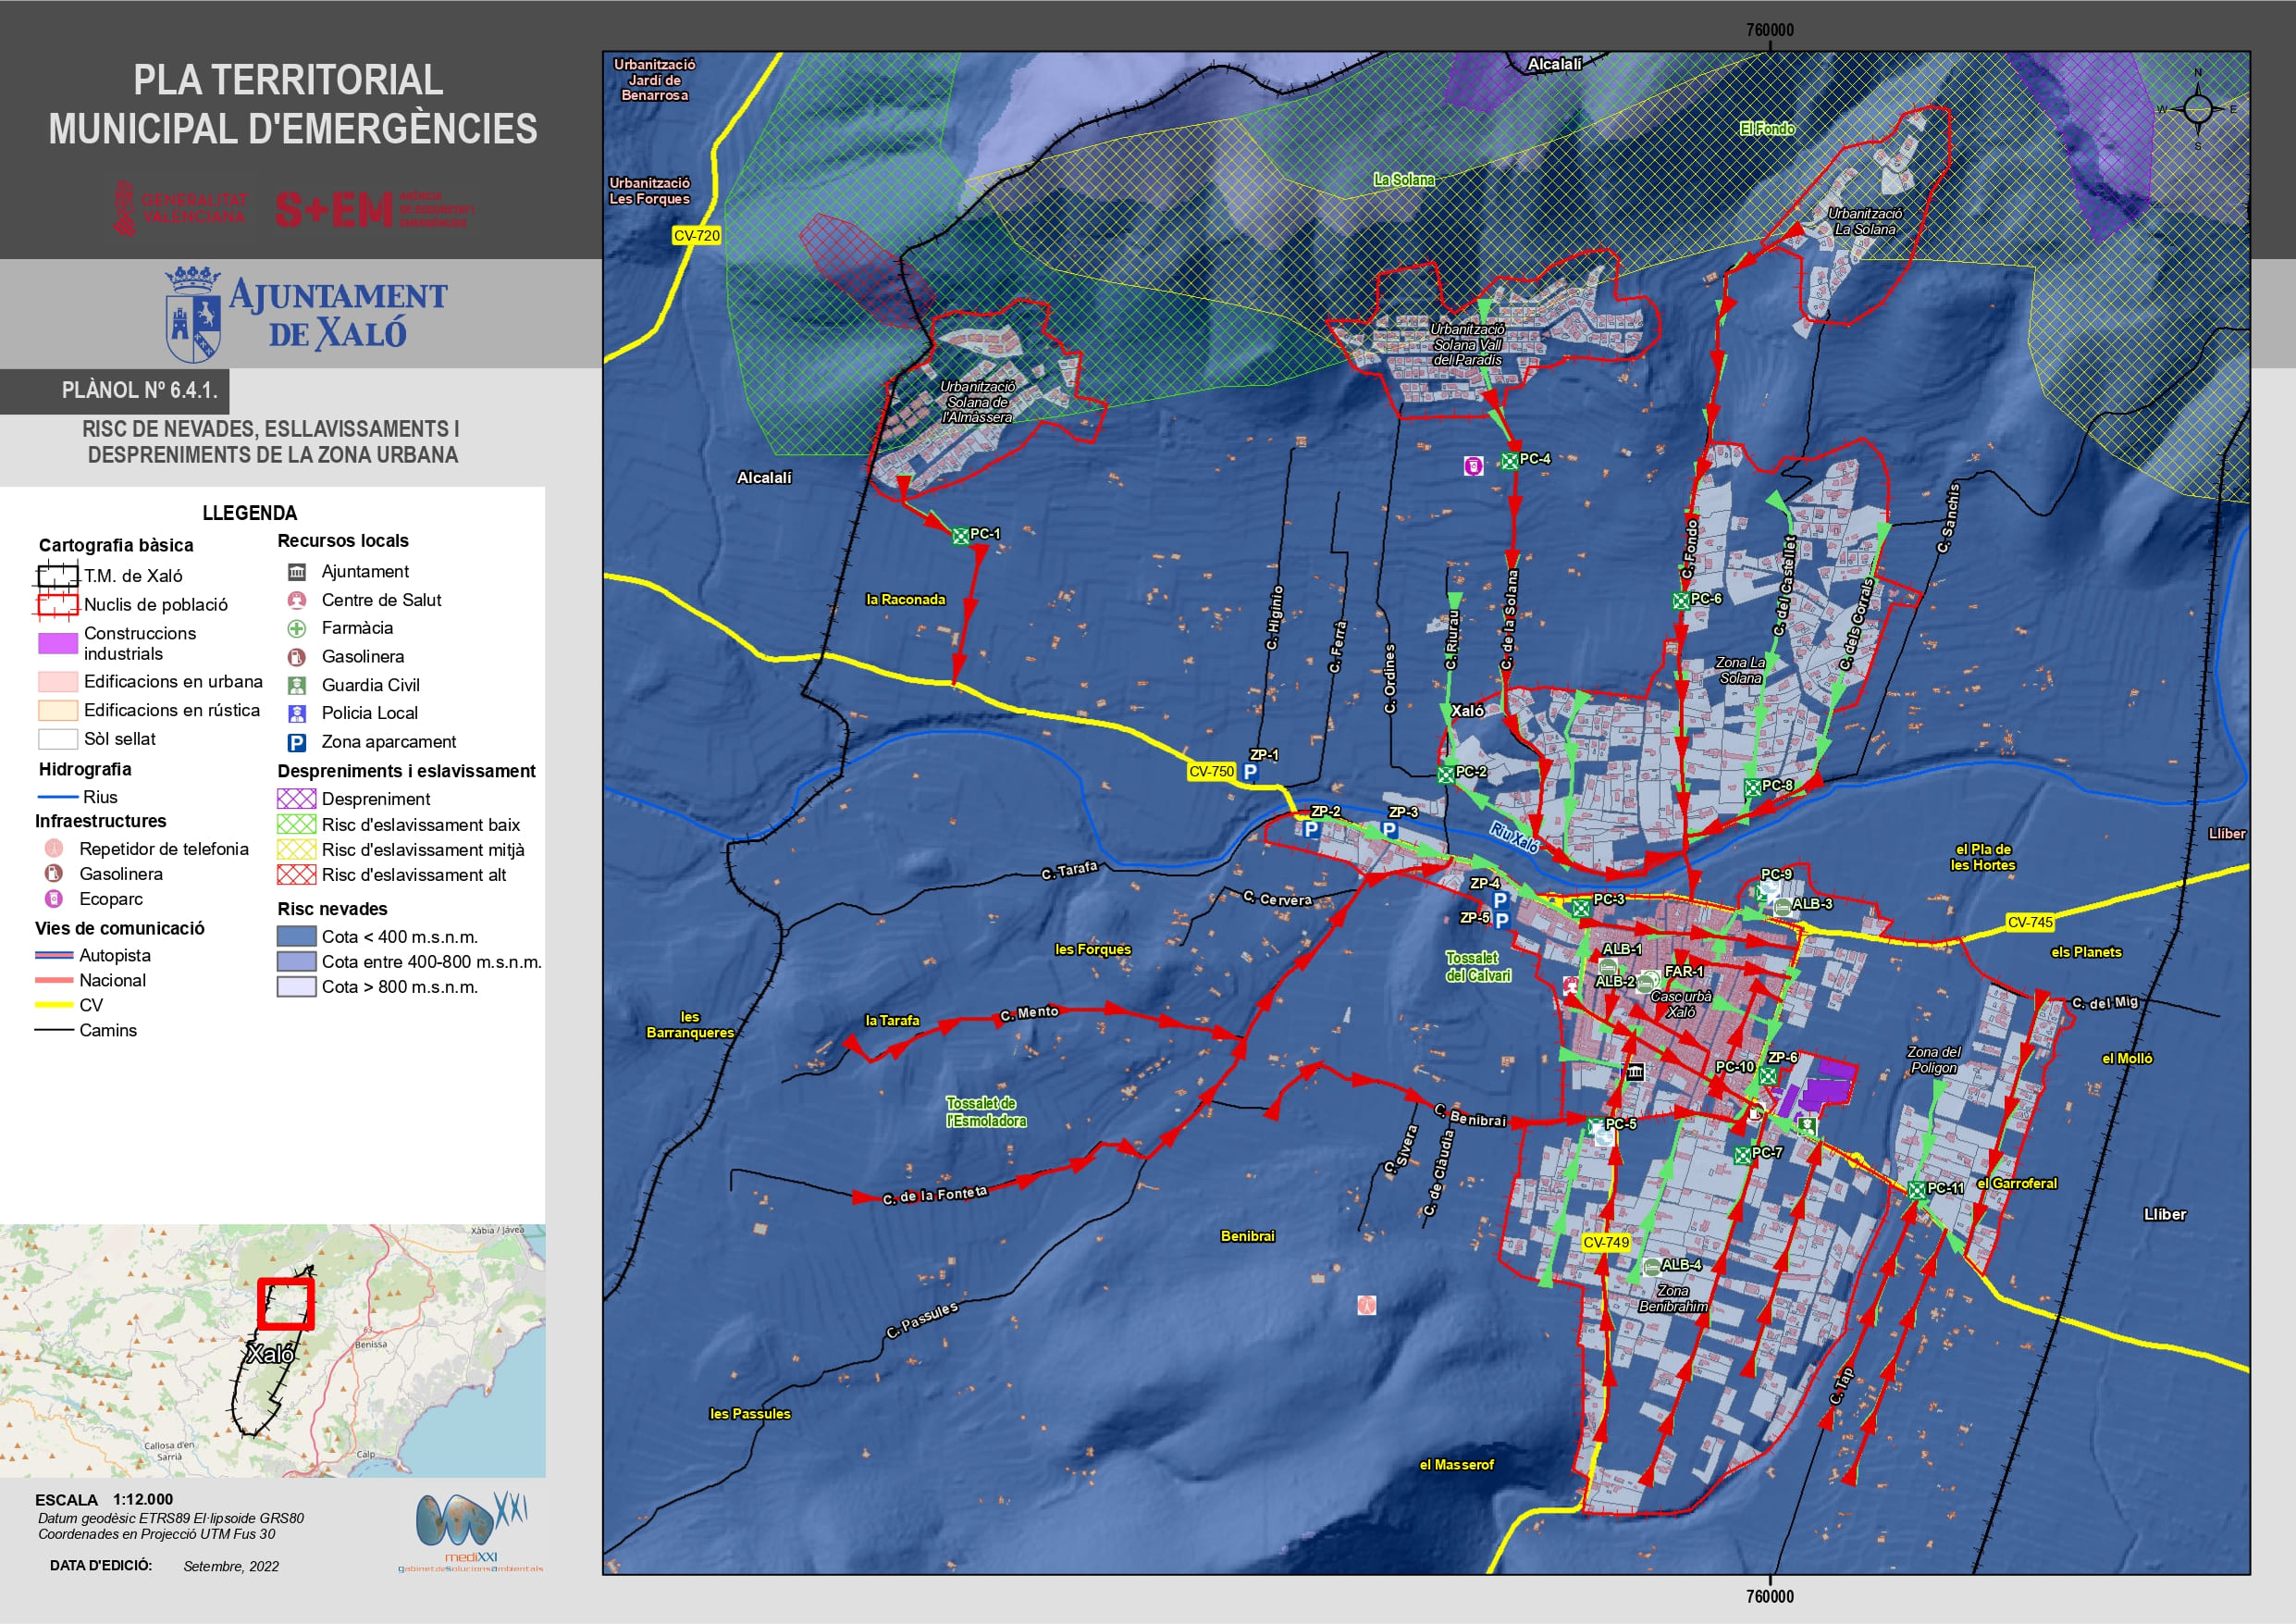
Task: Click the CV-720 road label
Action: click(696, 236)
